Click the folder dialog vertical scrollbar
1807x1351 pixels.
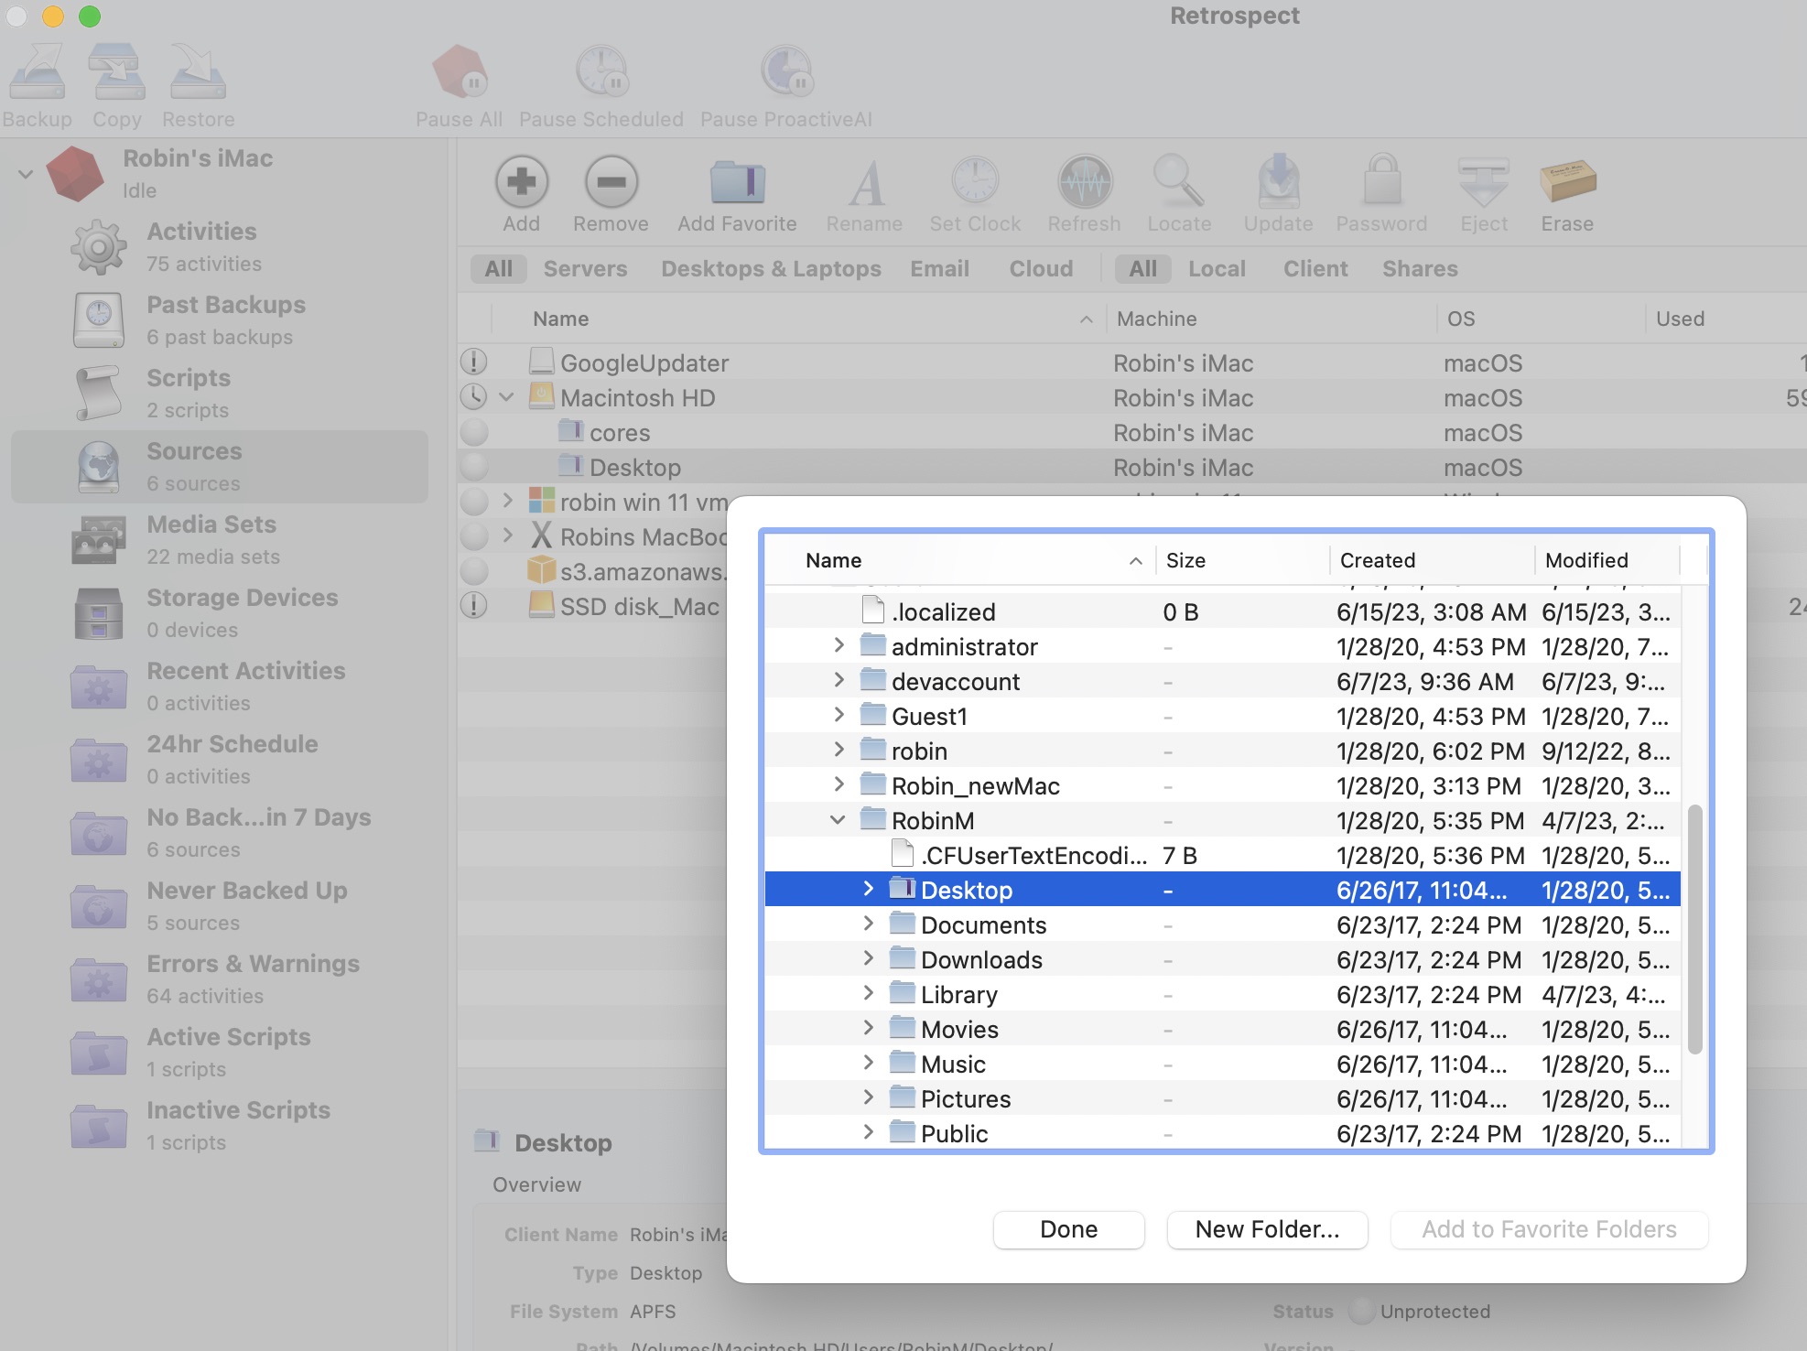[x=1694, y=929]
